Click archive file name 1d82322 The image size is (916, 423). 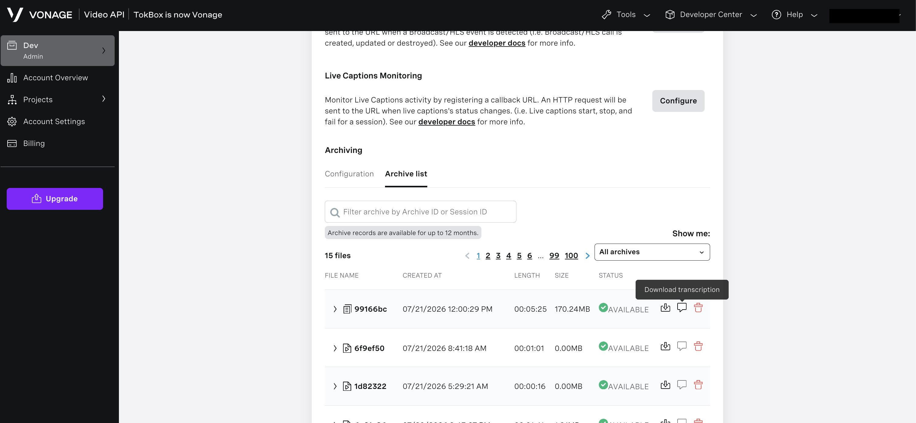(370, 387)
